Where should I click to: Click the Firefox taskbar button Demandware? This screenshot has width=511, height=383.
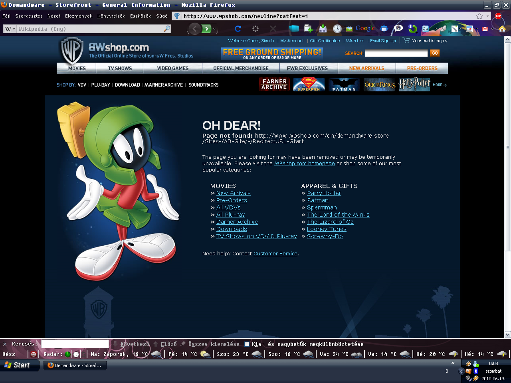(75, 365)
